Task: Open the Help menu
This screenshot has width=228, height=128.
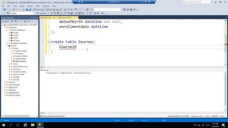Action: point(54,6)
